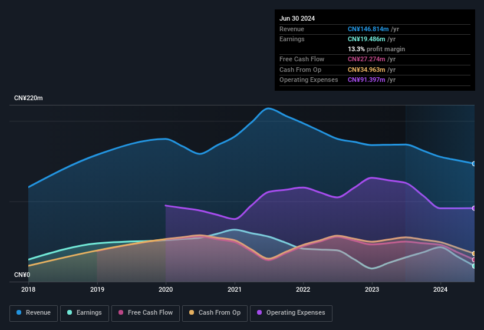
Task: Click the Operating Expenses endpoint marker
Action: [x=474, y=209]
